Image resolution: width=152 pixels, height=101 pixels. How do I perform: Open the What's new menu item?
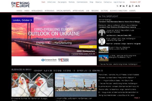51,2
